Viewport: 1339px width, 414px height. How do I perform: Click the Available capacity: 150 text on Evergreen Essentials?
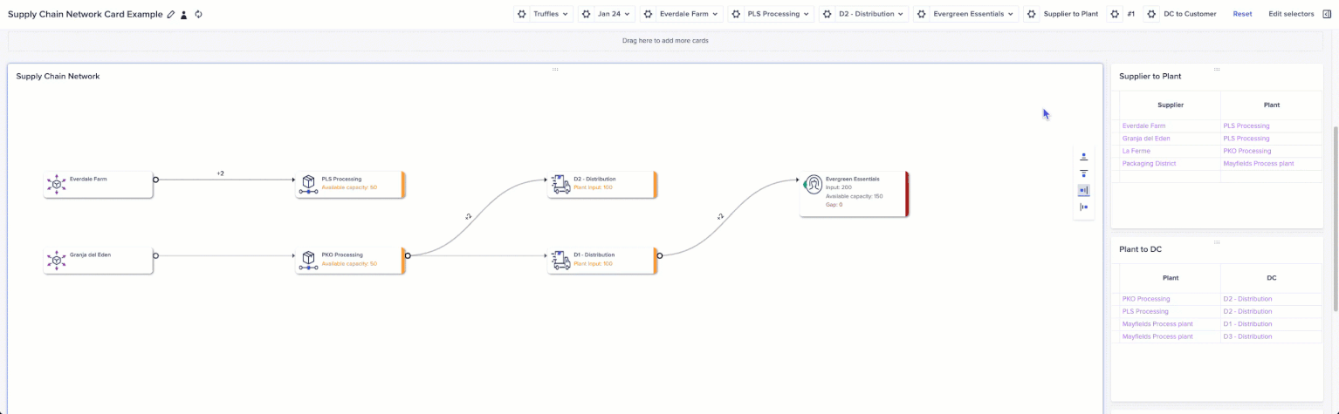(854, 196)
